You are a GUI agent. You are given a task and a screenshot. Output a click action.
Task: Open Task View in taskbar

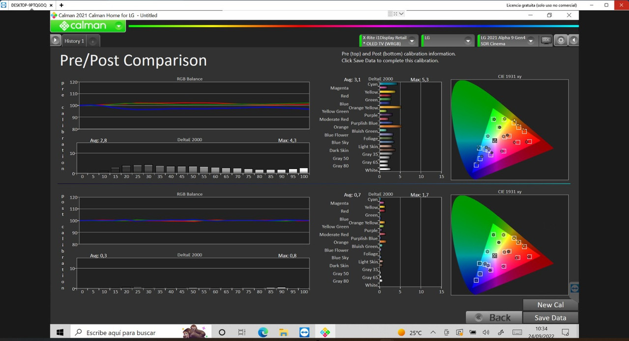(x=242, y=333)
